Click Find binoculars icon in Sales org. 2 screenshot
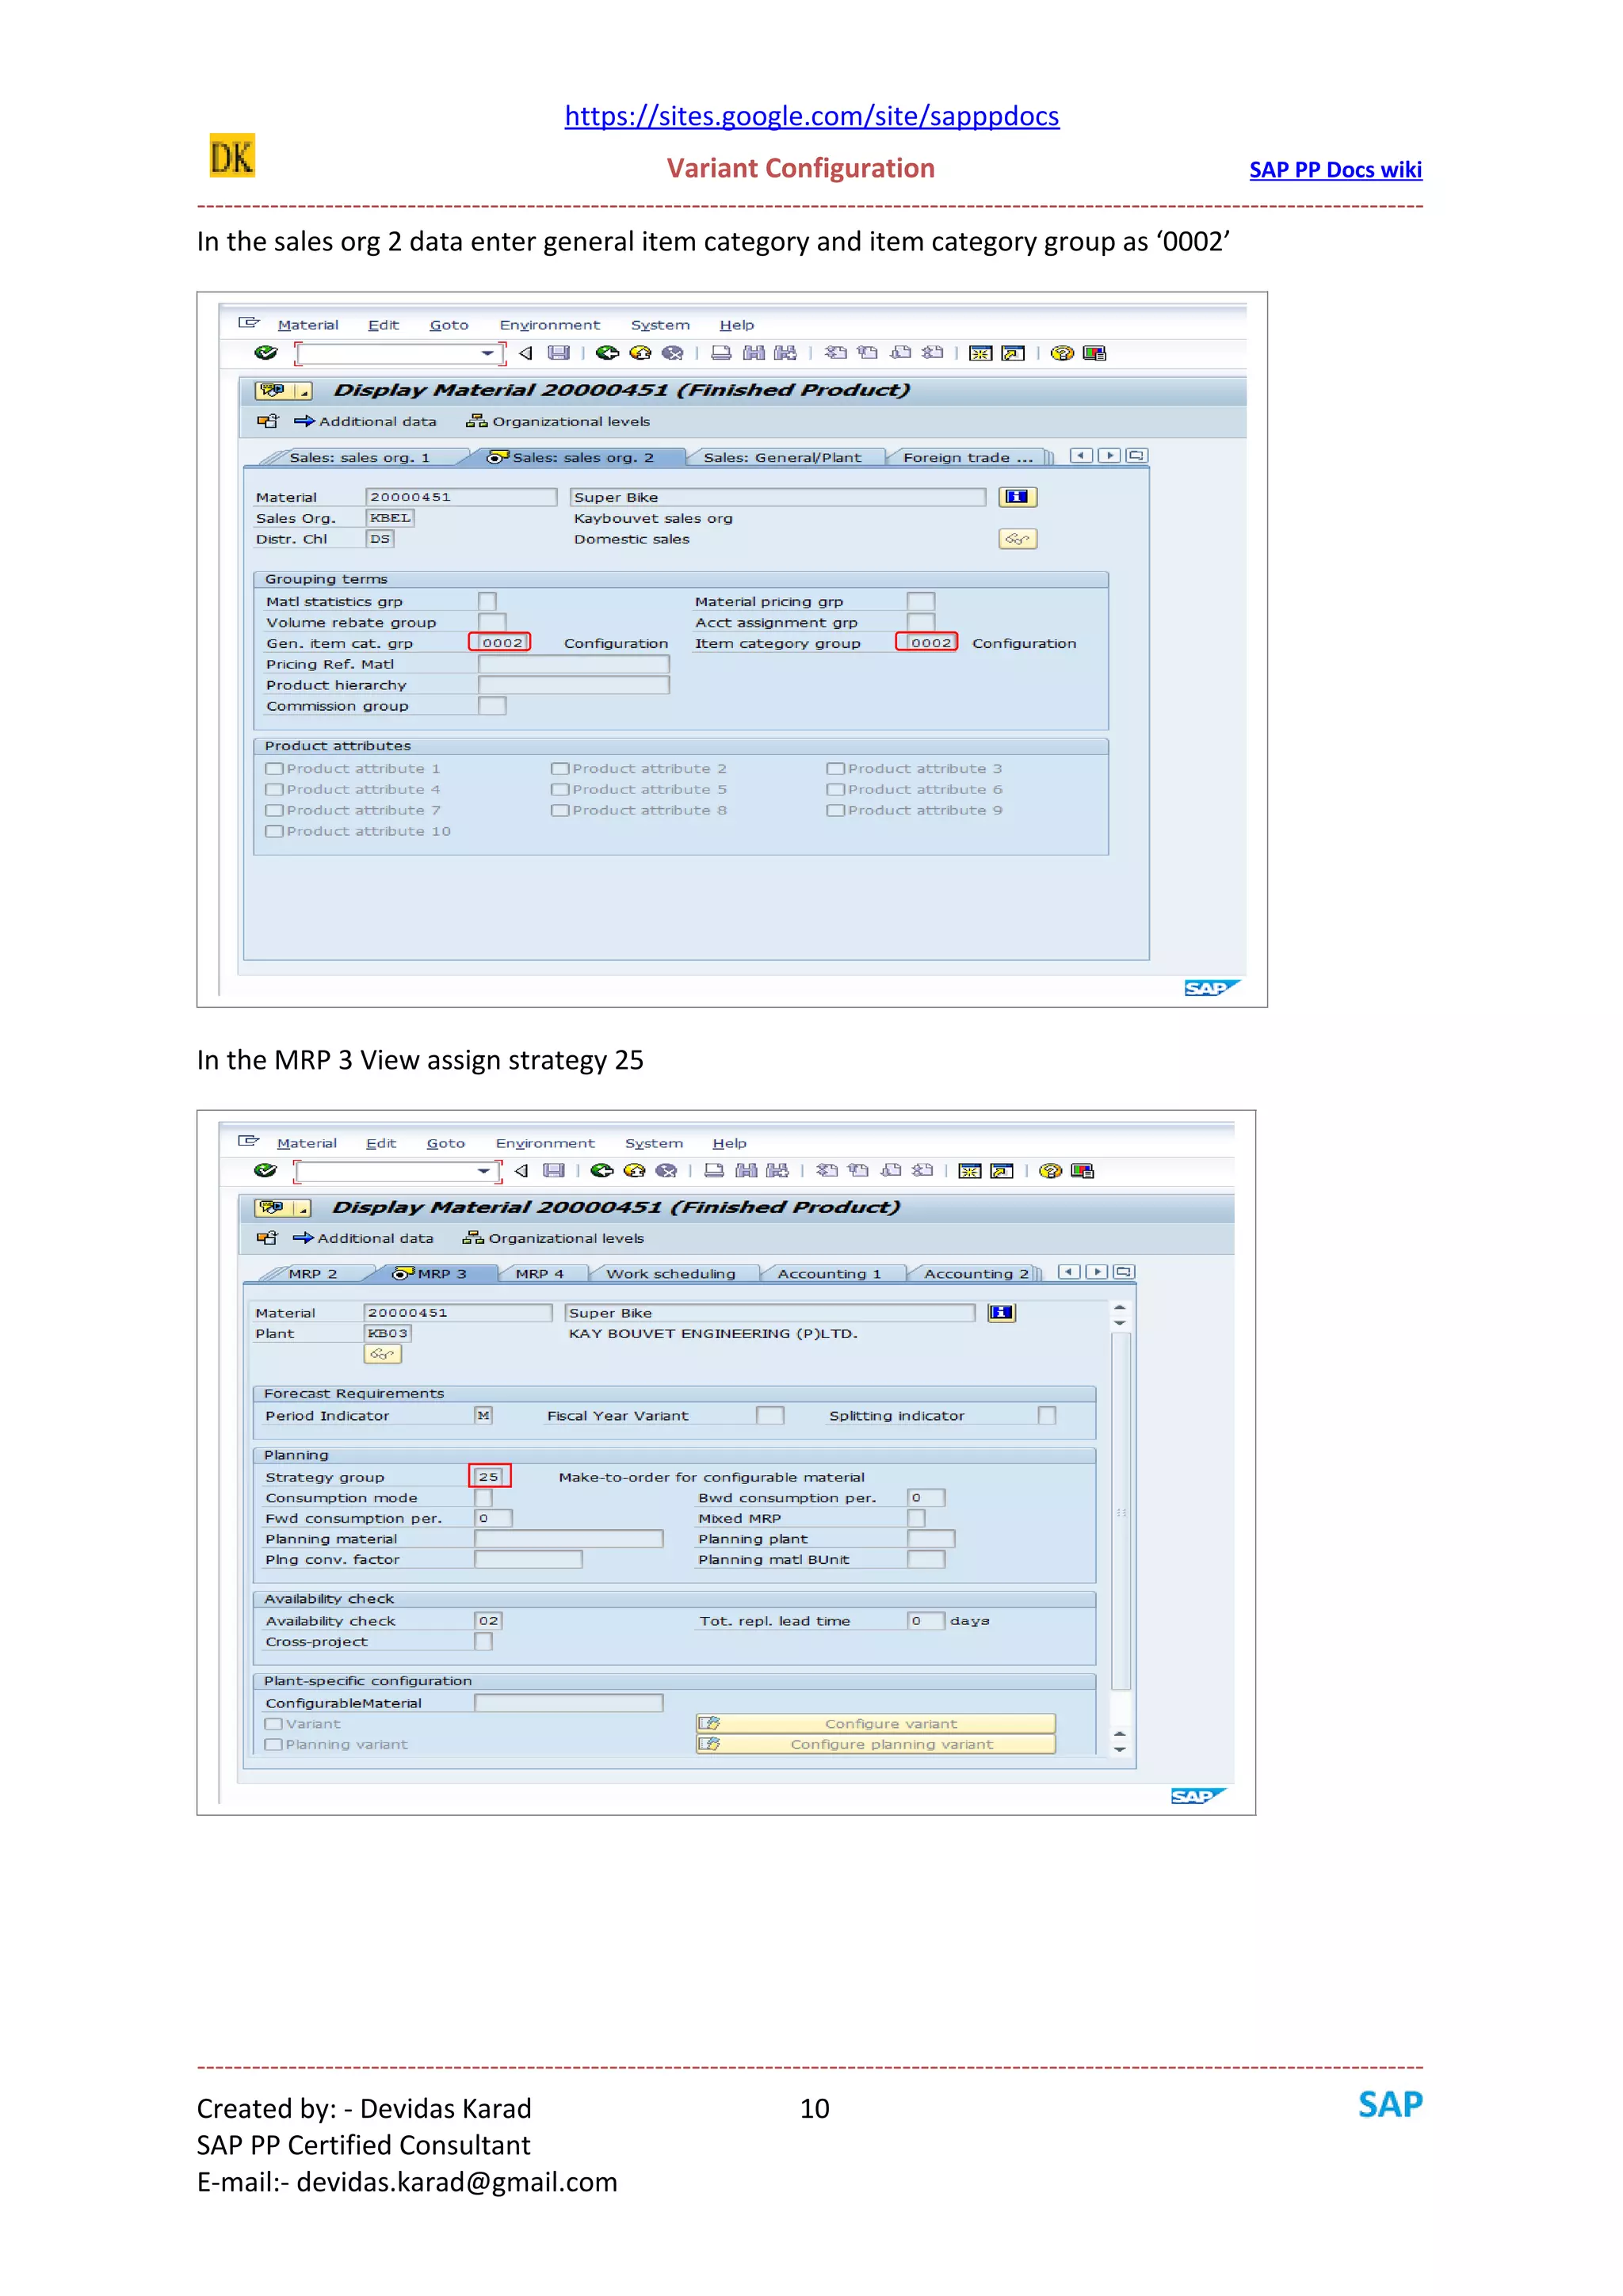This screenshot has height=2296, width=1623. click(x=754, y=353)
